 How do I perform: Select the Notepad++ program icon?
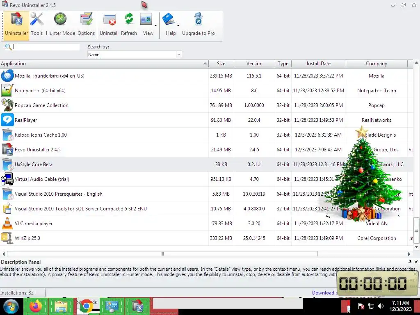click(7, 91)
